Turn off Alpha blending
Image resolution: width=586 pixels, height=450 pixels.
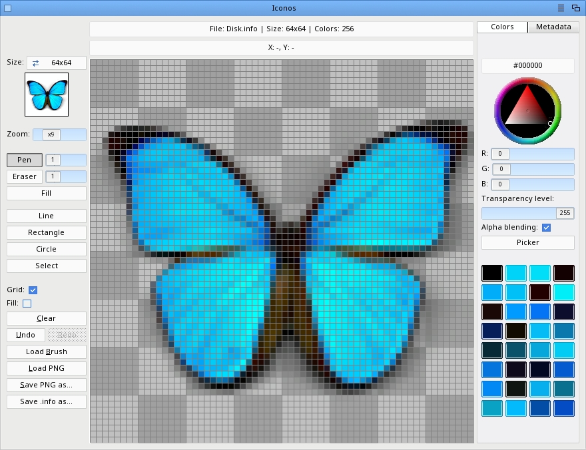547,228
